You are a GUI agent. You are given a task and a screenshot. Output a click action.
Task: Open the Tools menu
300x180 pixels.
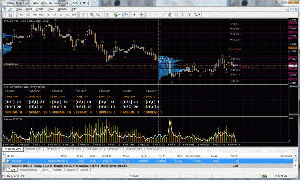50,9
